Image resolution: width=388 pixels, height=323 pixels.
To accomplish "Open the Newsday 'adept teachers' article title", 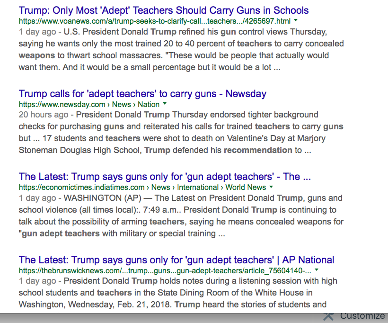I will [x=142, y=94].
